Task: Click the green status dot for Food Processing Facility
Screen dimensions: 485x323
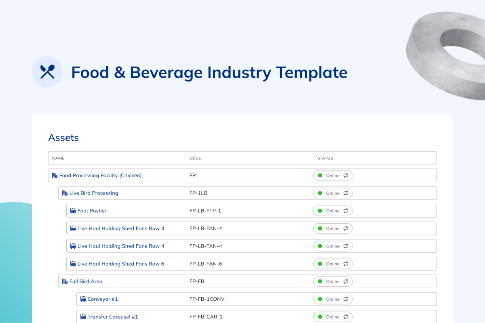Action: click(x=320, y=176)
